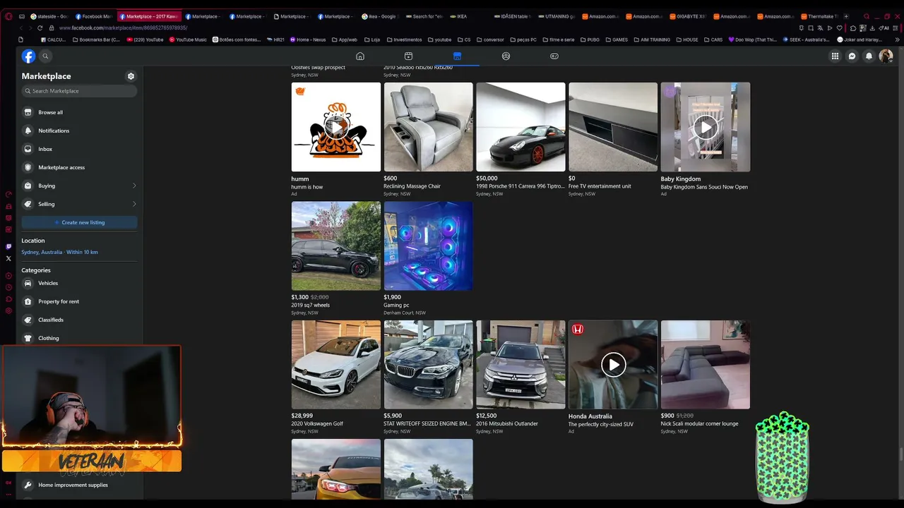Switch to the GIGABYTE Amazon tab

(x=688, y=16)
